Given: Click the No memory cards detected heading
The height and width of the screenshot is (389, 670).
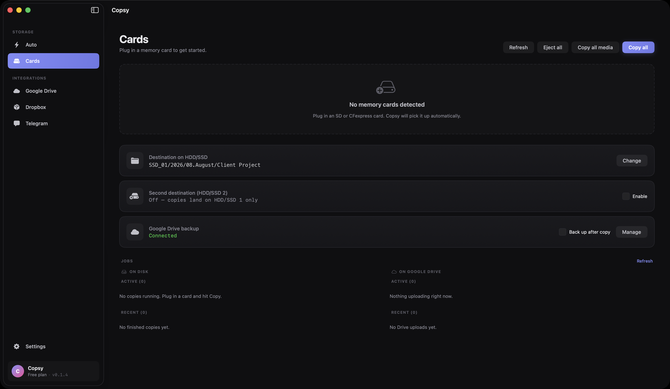Looking at the screenshot, I should click(387, 104).
